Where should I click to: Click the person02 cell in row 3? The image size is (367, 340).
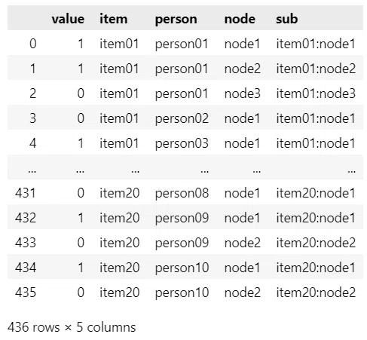tap(182, 118)
